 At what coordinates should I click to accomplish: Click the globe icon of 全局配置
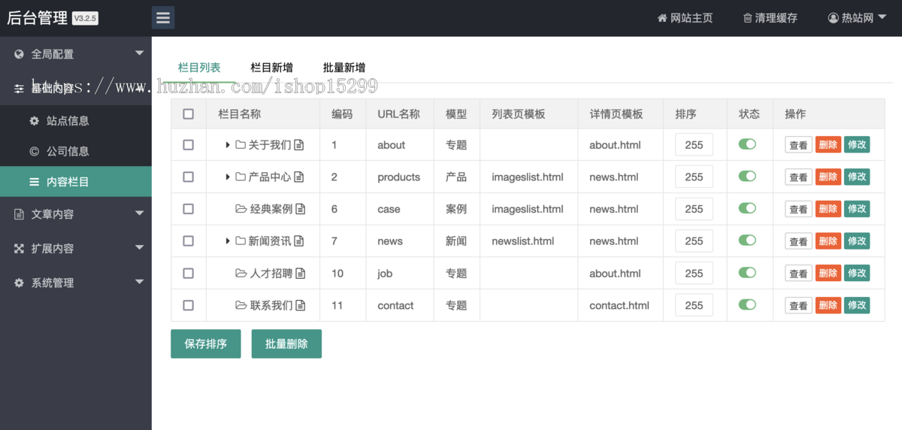19,54
